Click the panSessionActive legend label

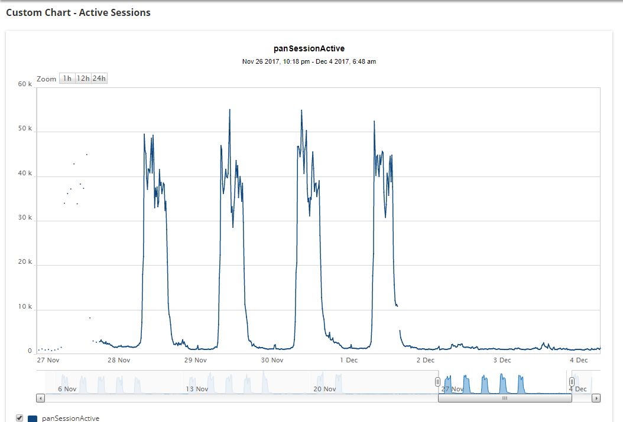(x=71, y=418)
